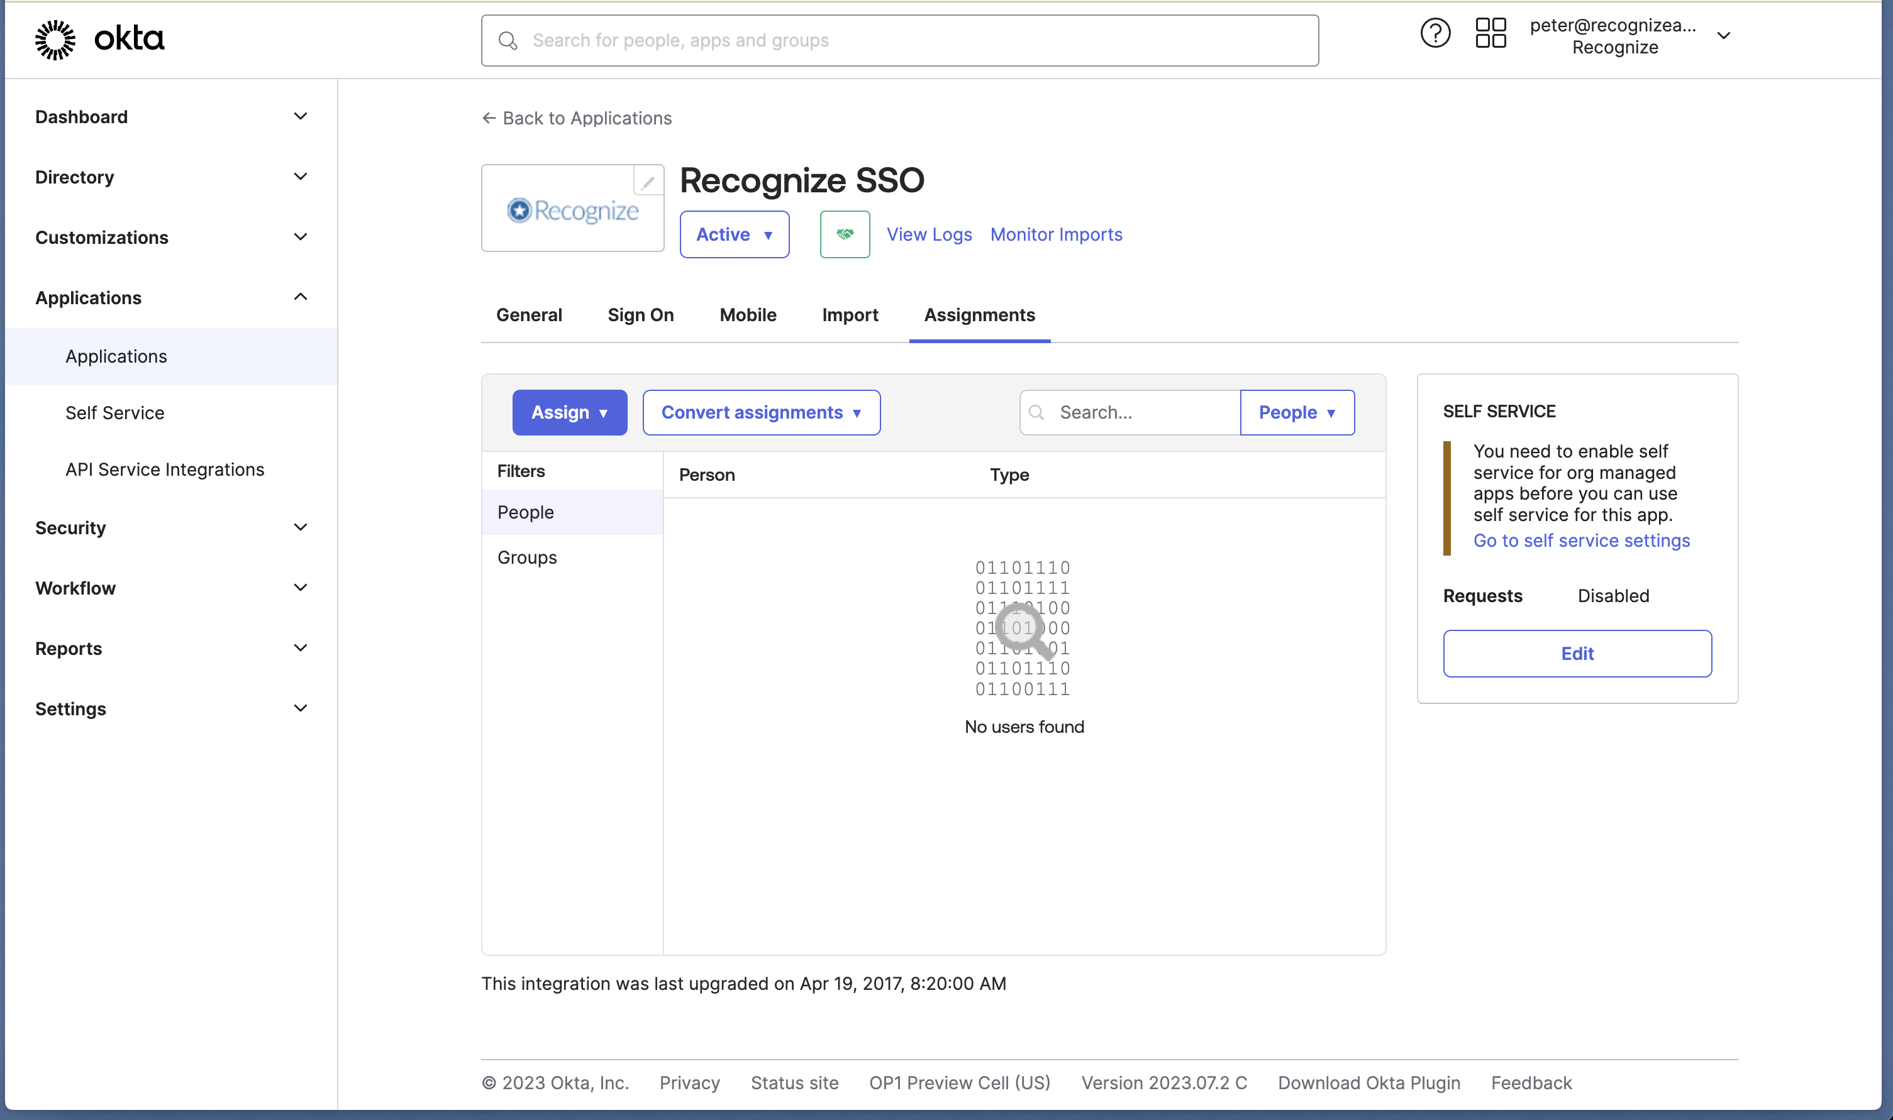Expand the Workflow menu section
The width and height of the screenshot is (1893, 1120).
pos(172,588)
